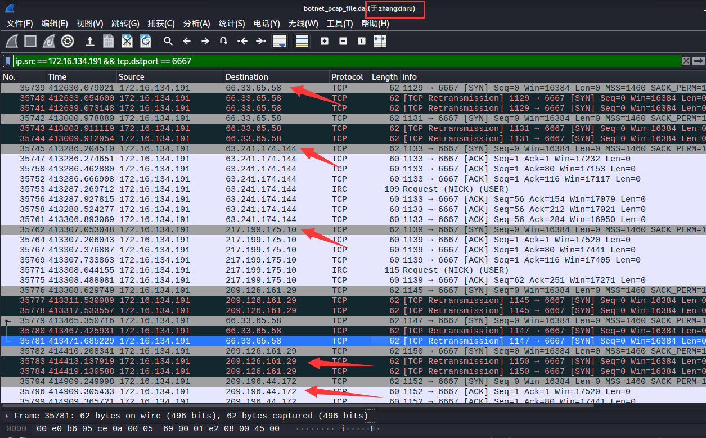Open a capture file
This screenshot has height=438, width=706.
(89, 41)
